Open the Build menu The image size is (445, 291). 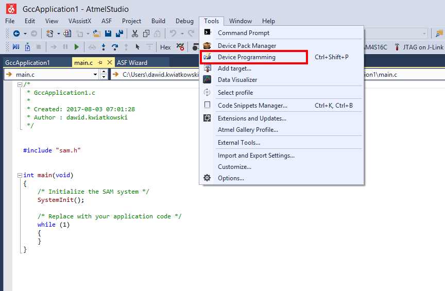158,21
